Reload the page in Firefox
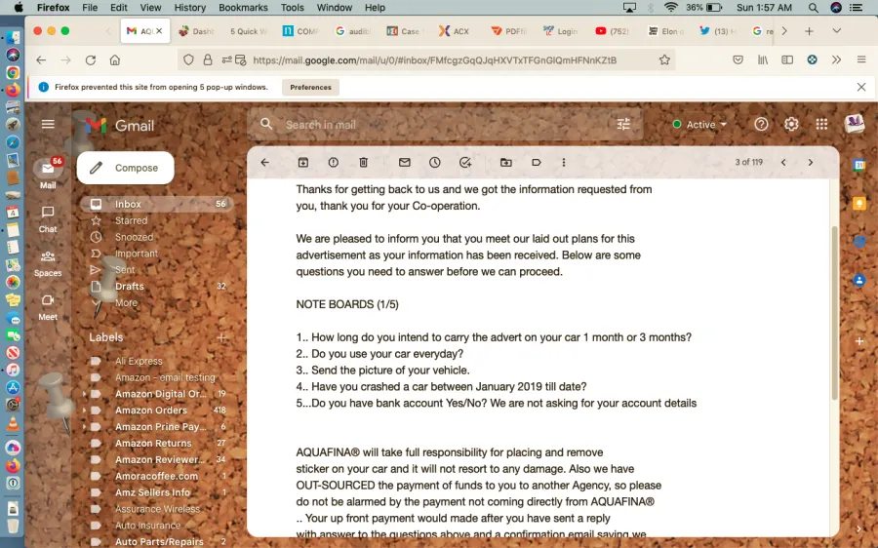 90,59
